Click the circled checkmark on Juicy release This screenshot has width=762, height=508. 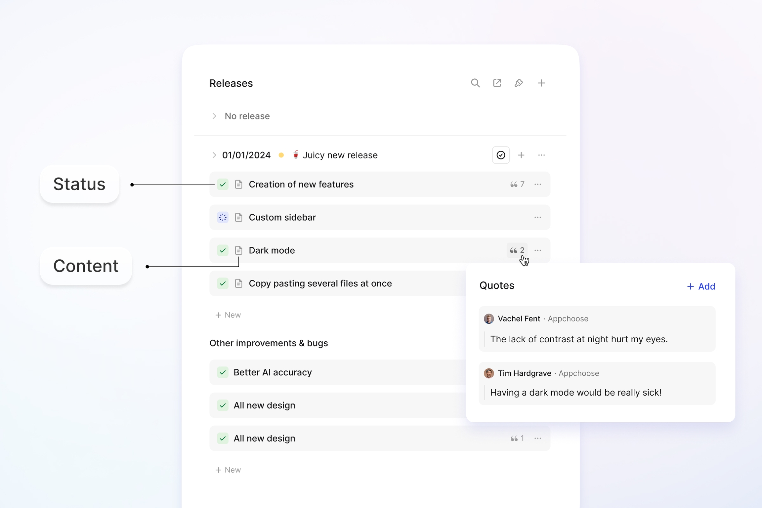coord(501,155)
